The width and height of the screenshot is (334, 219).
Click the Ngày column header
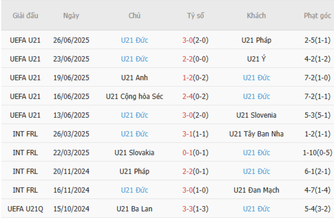[71, 15]
